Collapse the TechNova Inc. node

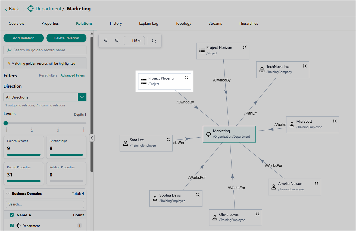(x=305, y=66)
